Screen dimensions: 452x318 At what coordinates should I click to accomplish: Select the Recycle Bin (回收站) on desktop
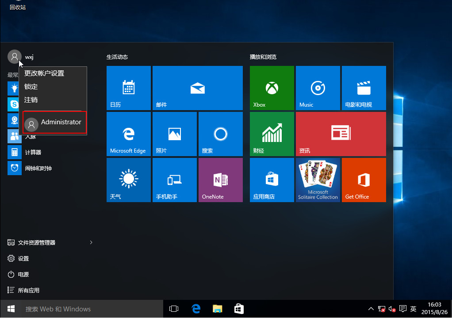pos(18,5)
